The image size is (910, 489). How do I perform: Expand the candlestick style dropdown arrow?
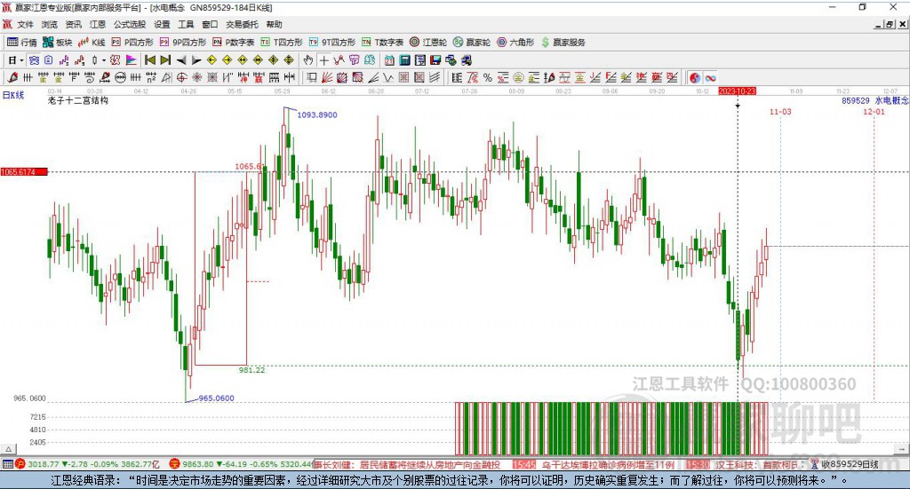tap(103, 60)
